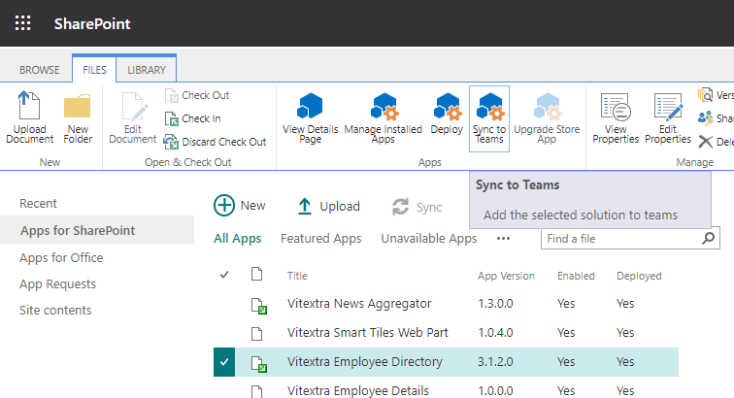
Task: Open View Details Page for app
Action: point(310,118)
